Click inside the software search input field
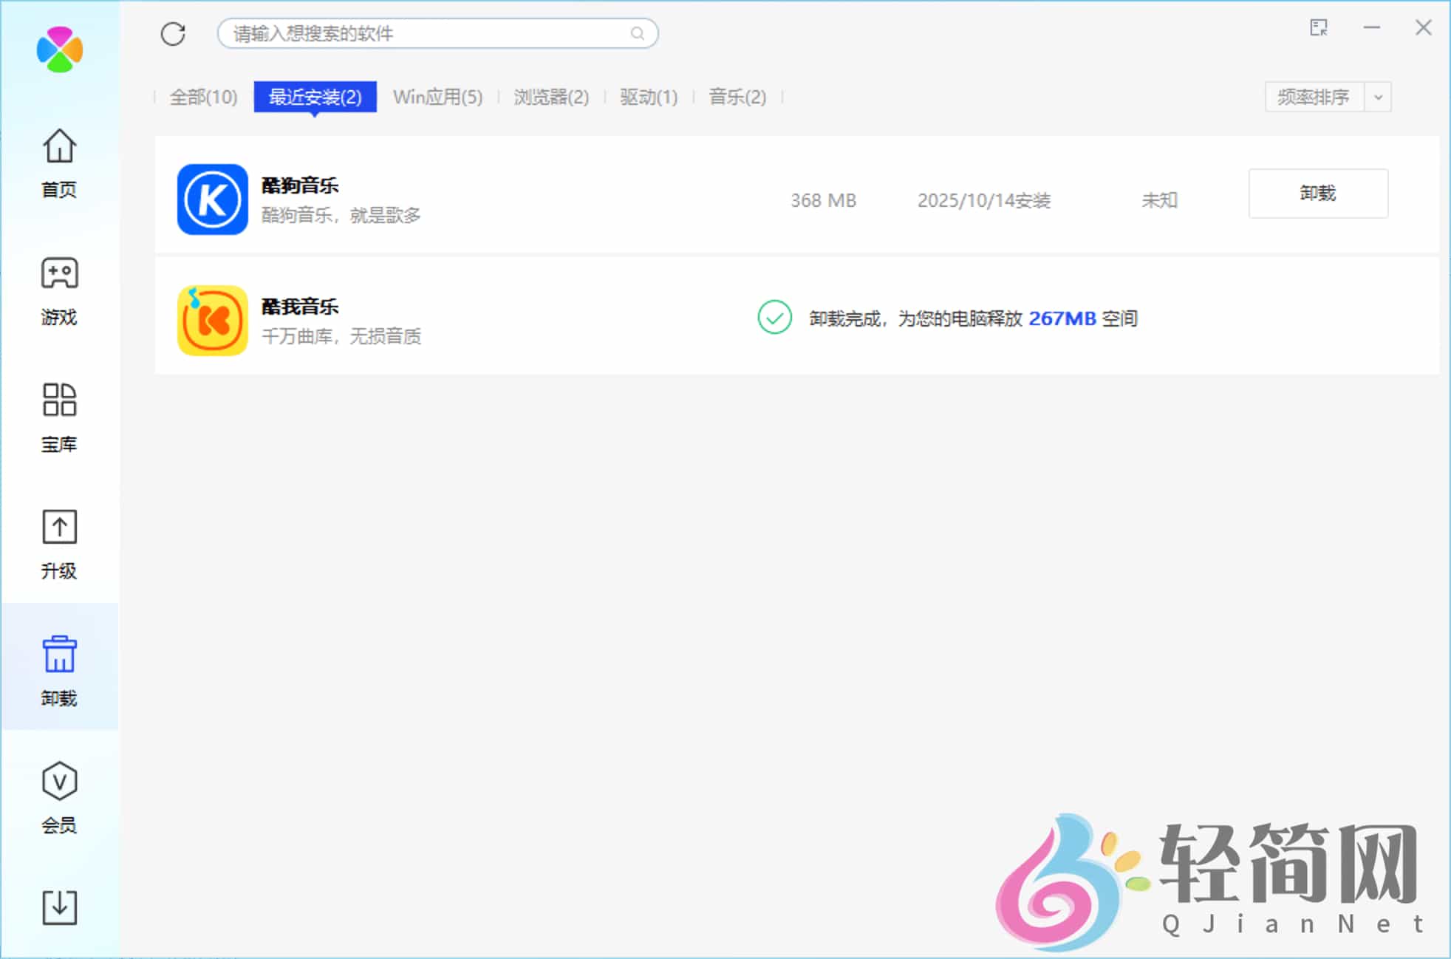 [414, 33]
